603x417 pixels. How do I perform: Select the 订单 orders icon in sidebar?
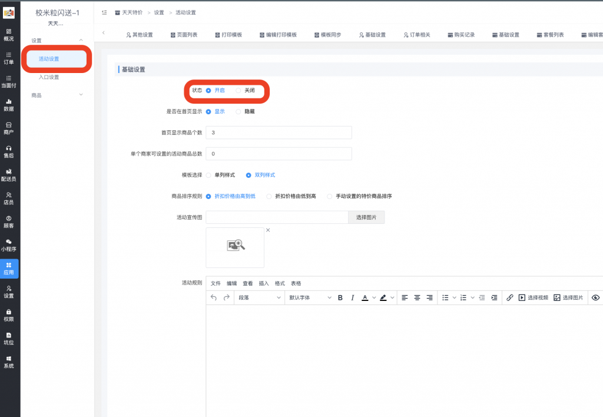pyautogui.click(x=9, y=57)
